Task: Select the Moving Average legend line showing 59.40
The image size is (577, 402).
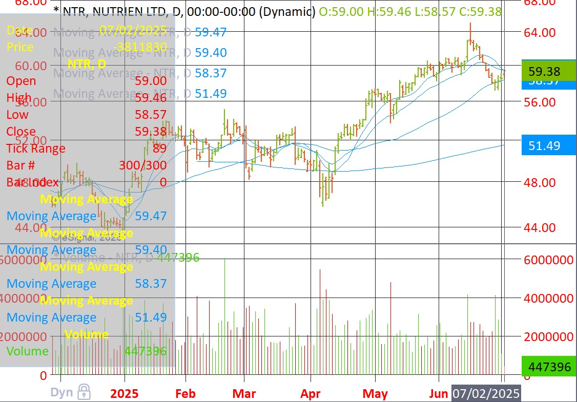Action: [140, 53]
